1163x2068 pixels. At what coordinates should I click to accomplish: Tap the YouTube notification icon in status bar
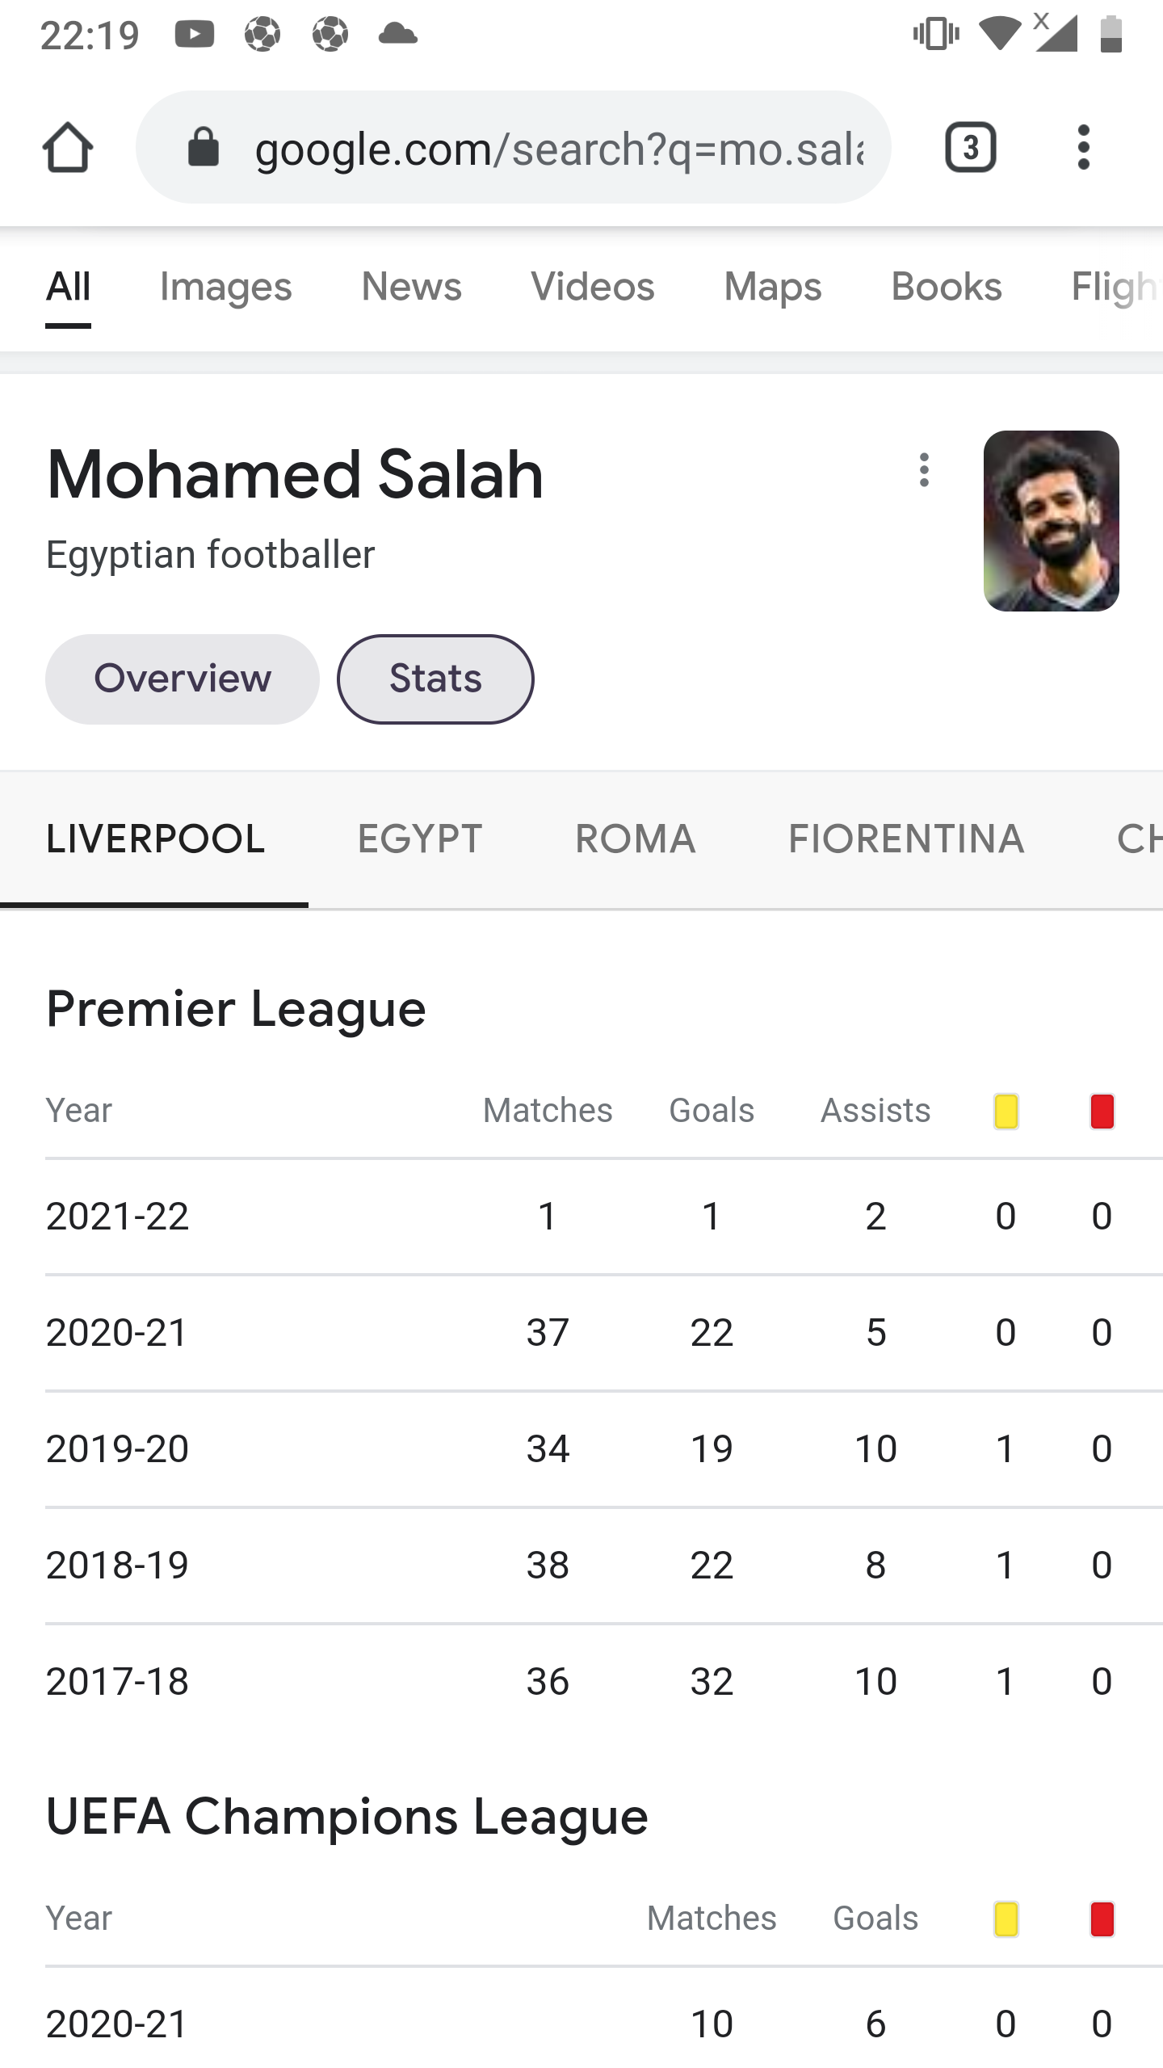[195, 34]
